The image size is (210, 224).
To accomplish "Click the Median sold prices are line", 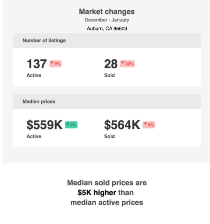I will click(107, 183).
